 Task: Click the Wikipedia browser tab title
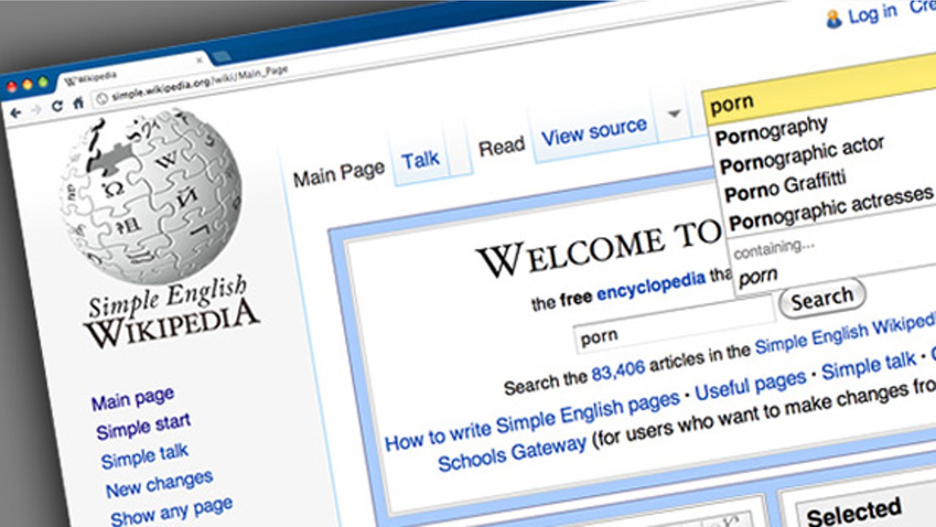(x=91, y=78)
